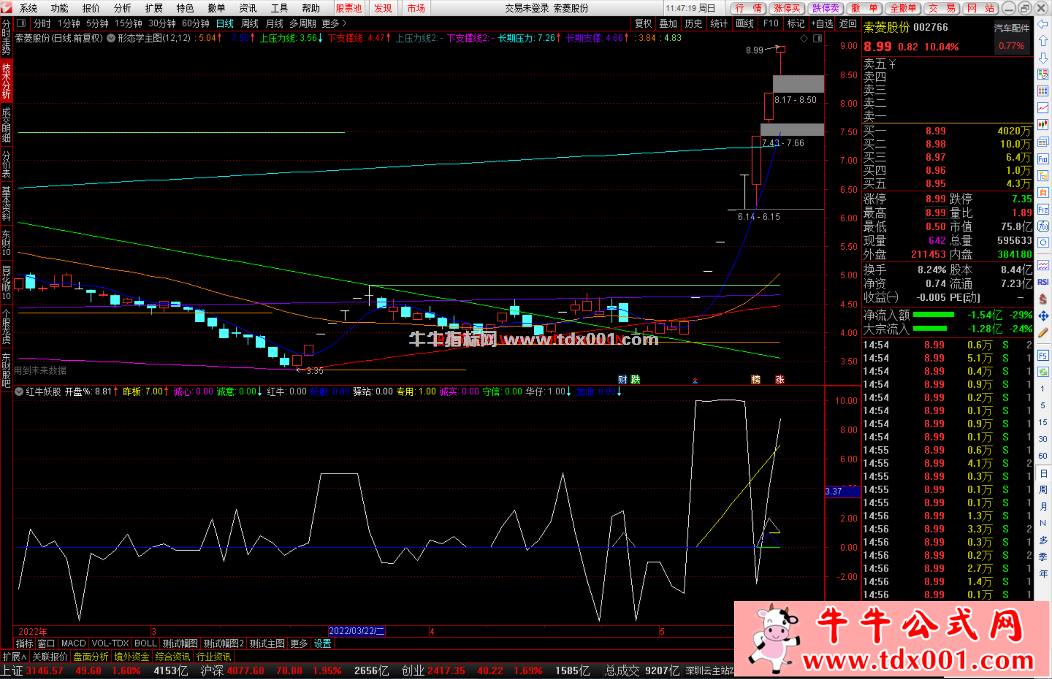Click the trend line chart icon in sidebar
Viewport: 1052px width, 679px height.
[1043, 108]
